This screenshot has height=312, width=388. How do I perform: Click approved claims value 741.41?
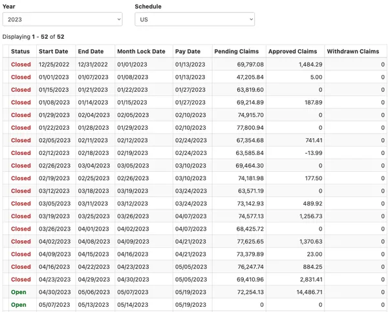[314, 140]
